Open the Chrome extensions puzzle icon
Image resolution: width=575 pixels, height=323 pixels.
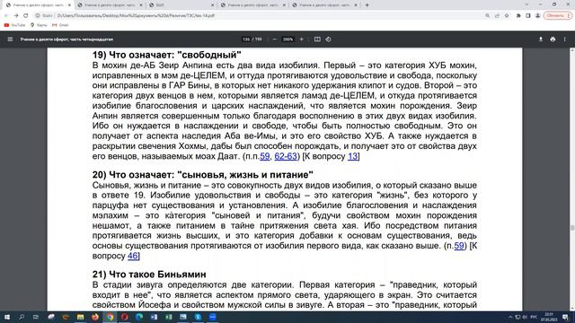click(518, 16)
